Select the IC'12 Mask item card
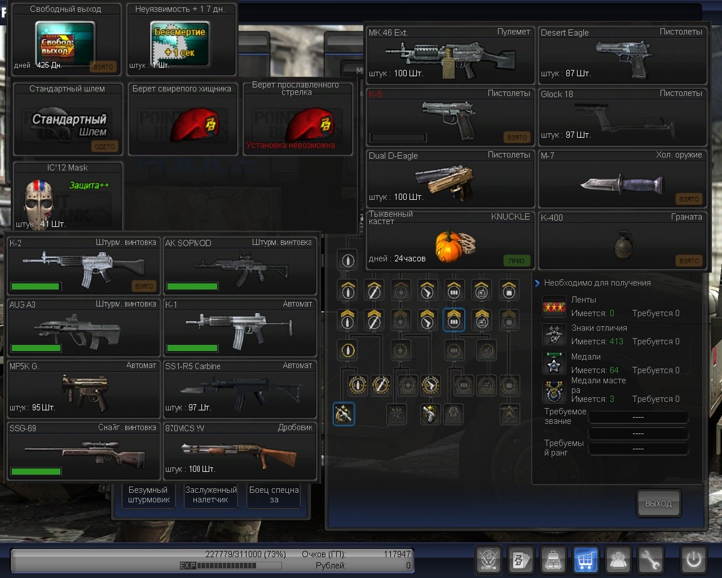 point(68,196)
